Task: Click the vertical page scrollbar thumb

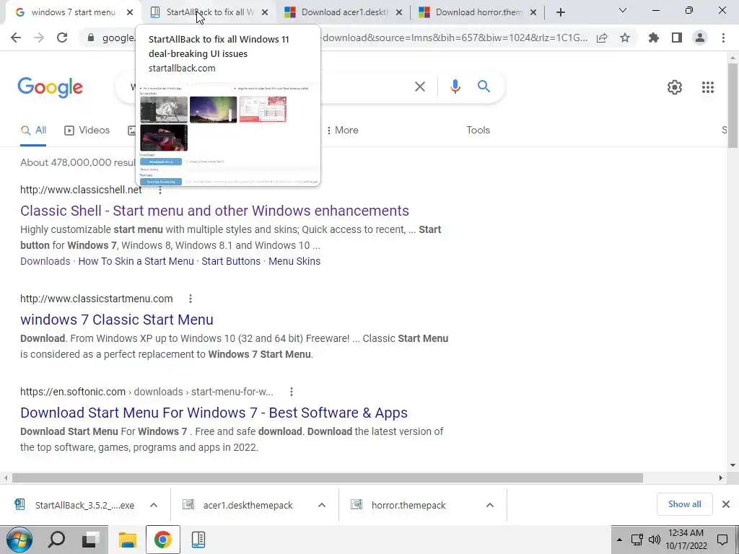Action: click(x=733, y=105)
